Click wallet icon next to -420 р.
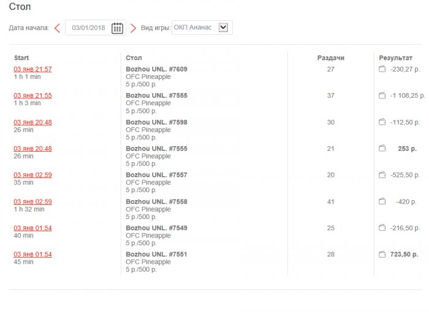 point(382,201)
